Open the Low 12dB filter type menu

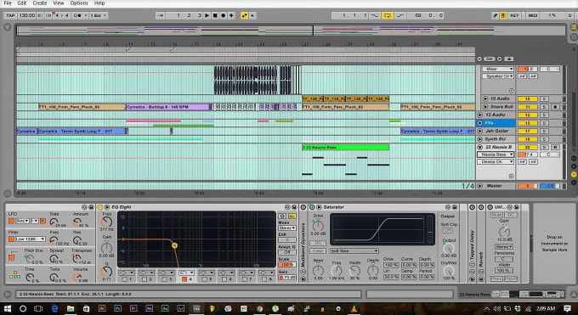tap(31, 239)
